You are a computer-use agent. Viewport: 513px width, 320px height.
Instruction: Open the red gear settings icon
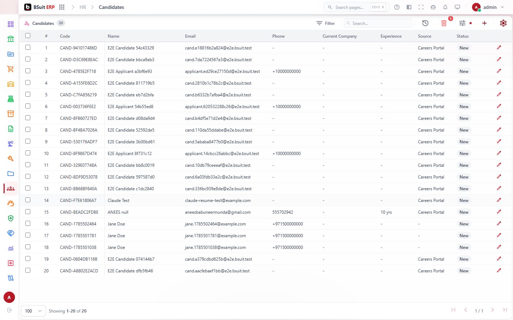(503, 23)
